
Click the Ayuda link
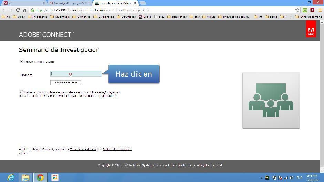pos(23,153)
